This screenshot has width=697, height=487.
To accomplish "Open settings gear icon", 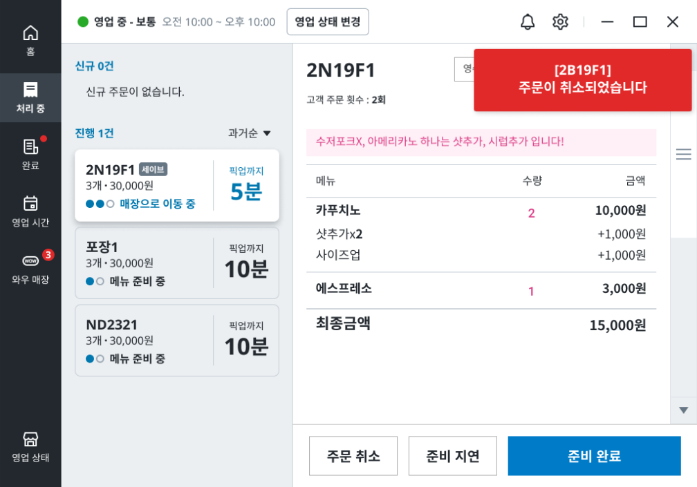I will point(560,22).
